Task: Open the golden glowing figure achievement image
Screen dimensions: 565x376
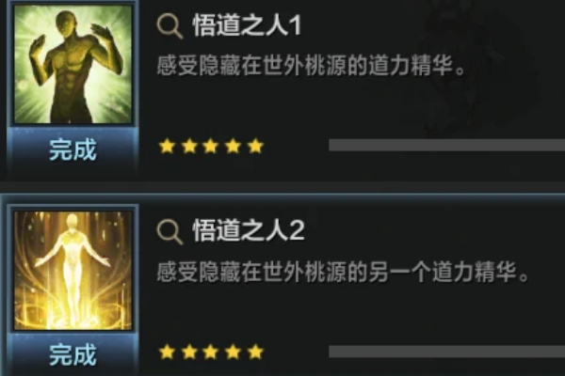Action: (x=73, y=271)
